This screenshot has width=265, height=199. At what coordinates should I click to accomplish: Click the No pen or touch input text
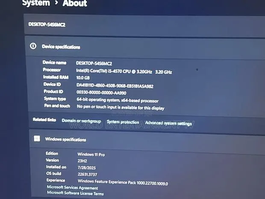click(x=121, y=107)
